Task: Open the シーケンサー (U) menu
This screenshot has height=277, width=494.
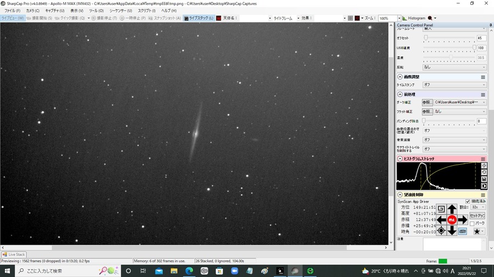Action: (121, 11)
